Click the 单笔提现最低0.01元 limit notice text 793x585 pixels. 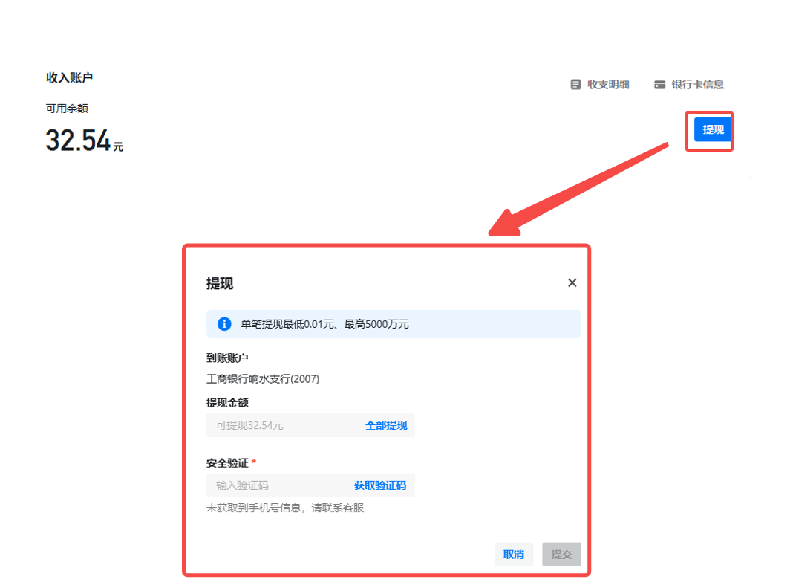324,324
